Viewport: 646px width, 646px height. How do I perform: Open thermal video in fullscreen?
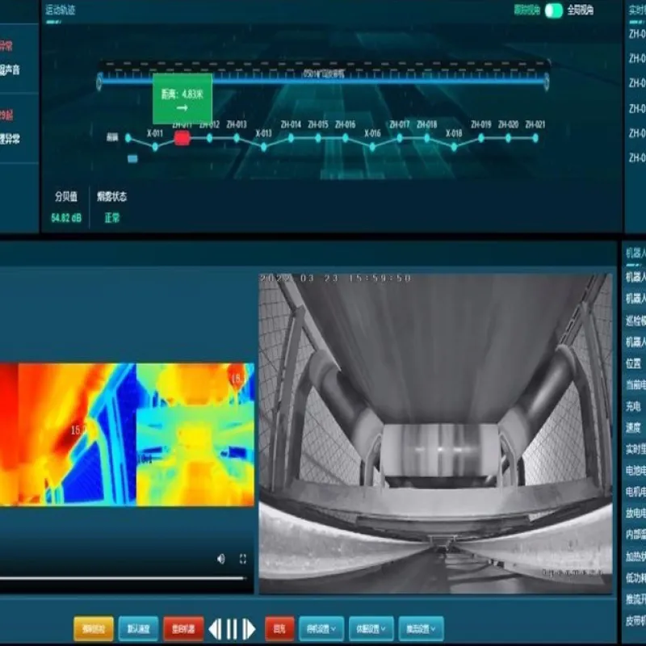[243, 559]
